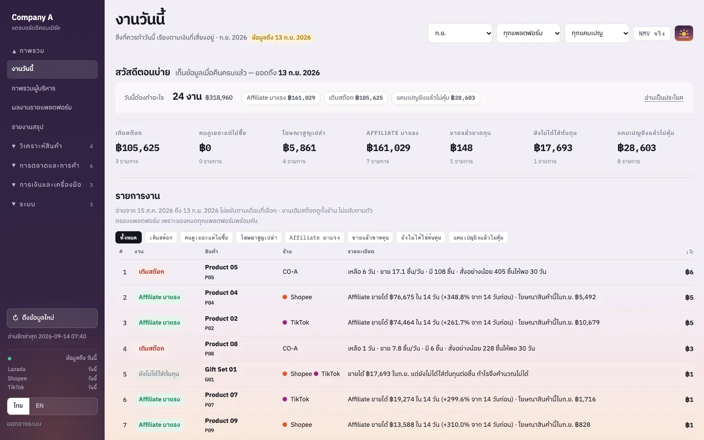704x440 pixels.
Task: Toggle the NMV จริง switch
Action: click(652, 33)
